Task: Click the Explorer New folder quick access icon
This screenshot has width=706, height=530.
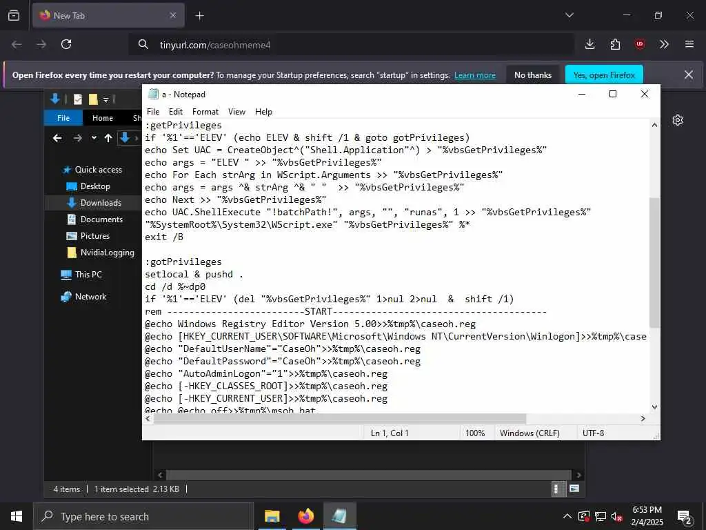Action: pos(93,99)
